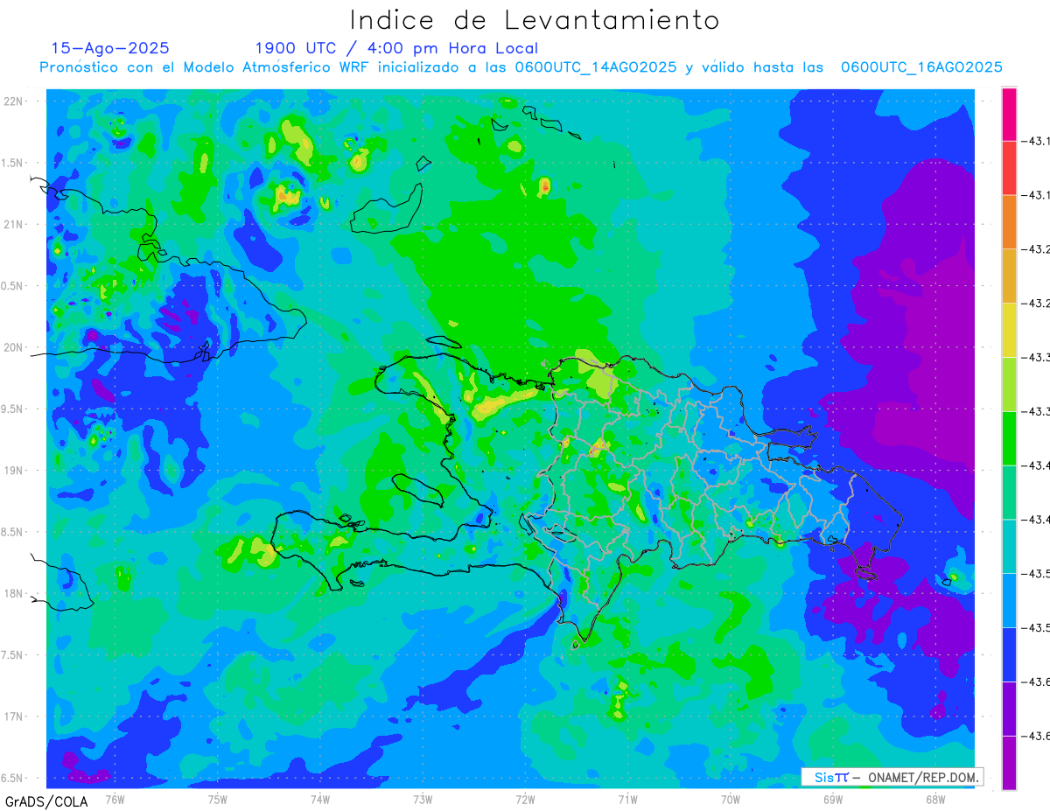This screenshot has width=1050, height=811.
Task: Select the '9.5N' latitude tick label
Action: pyautogui.click(x=13, y=409)
